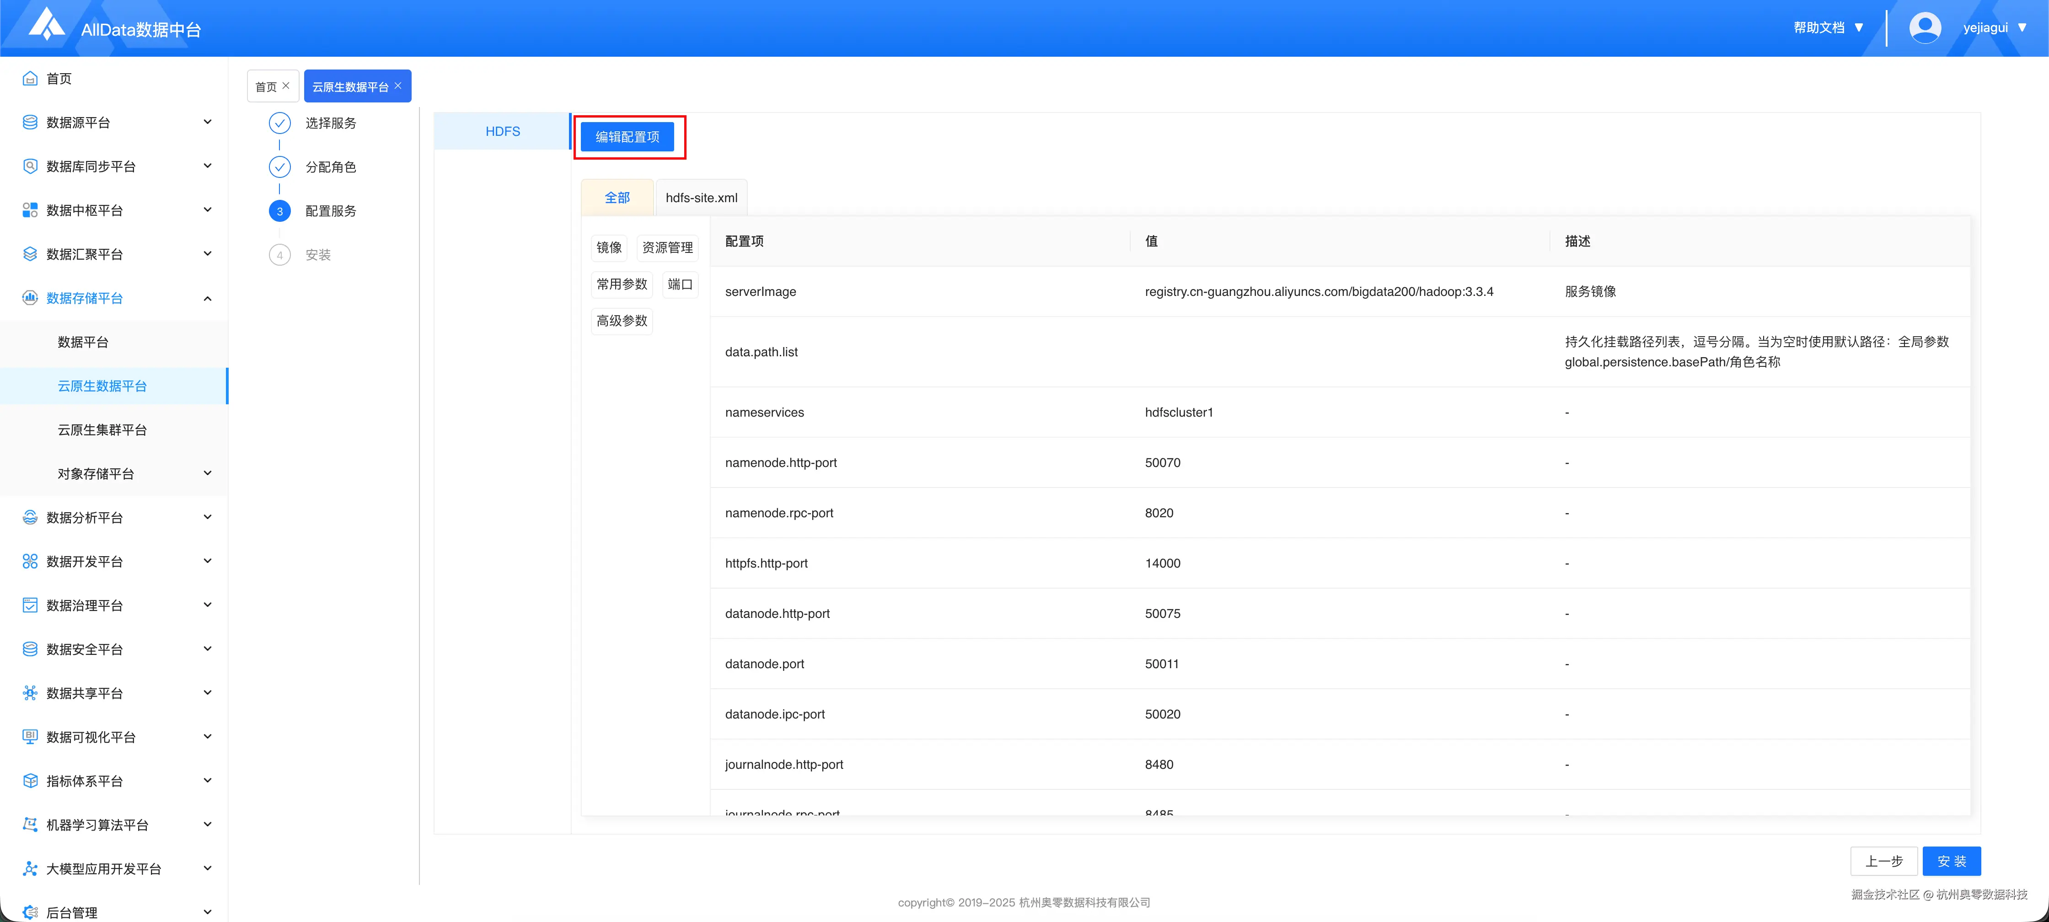Click the AllData logo icon
The width and height of the screenshot is (2049, 922).
pyautogui.click(x=46, y=25)
